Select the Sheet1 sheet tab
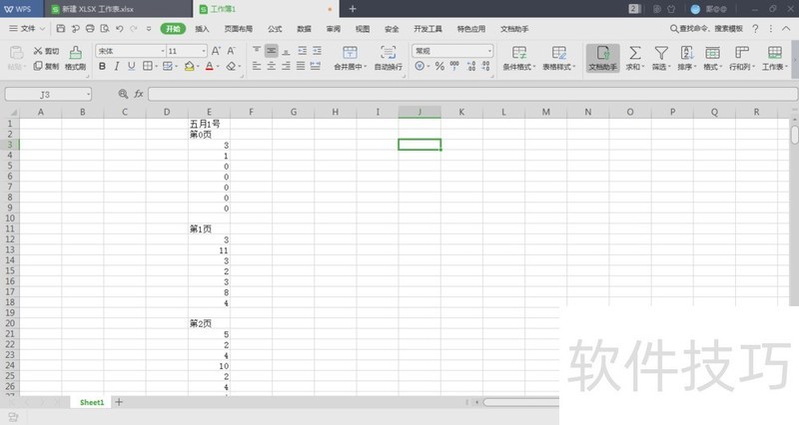Viewport: 799px width, 425px height. click(x=92, y=402)
